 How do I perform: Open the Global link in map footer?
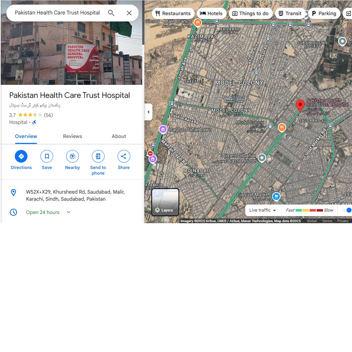312,221
